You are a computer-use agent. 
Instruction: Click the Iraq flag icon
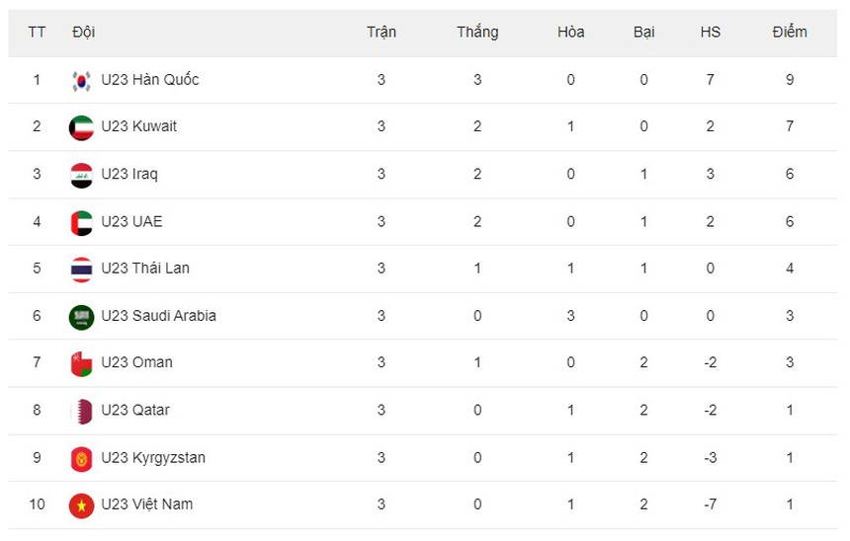(x=82, y=175)
